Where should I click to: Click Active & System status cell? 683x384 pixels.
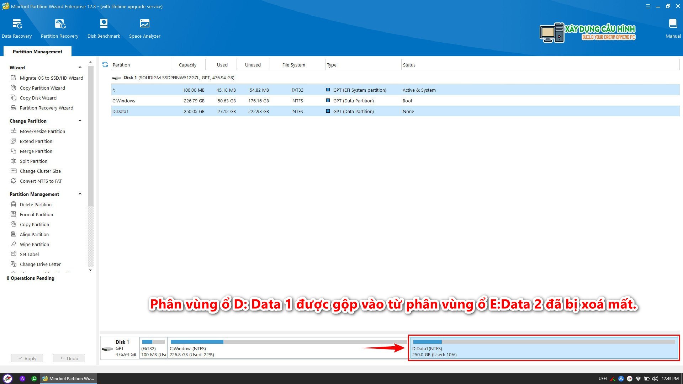tap(419, 90)
